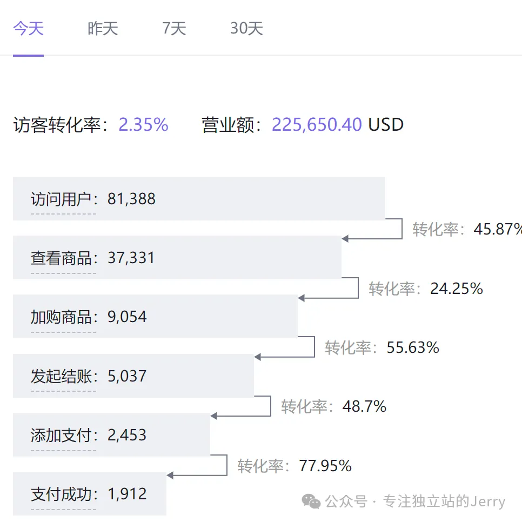
Task: Click the 支付成功 1,912 funnel bar
Action: pos(90,493)
